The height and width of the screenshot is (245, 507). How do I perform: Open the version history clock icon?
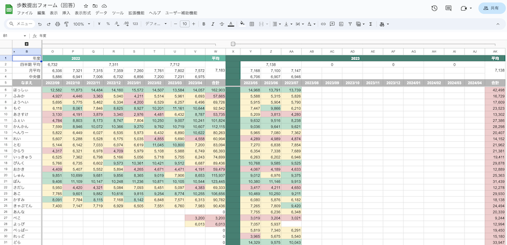(435, 8)
